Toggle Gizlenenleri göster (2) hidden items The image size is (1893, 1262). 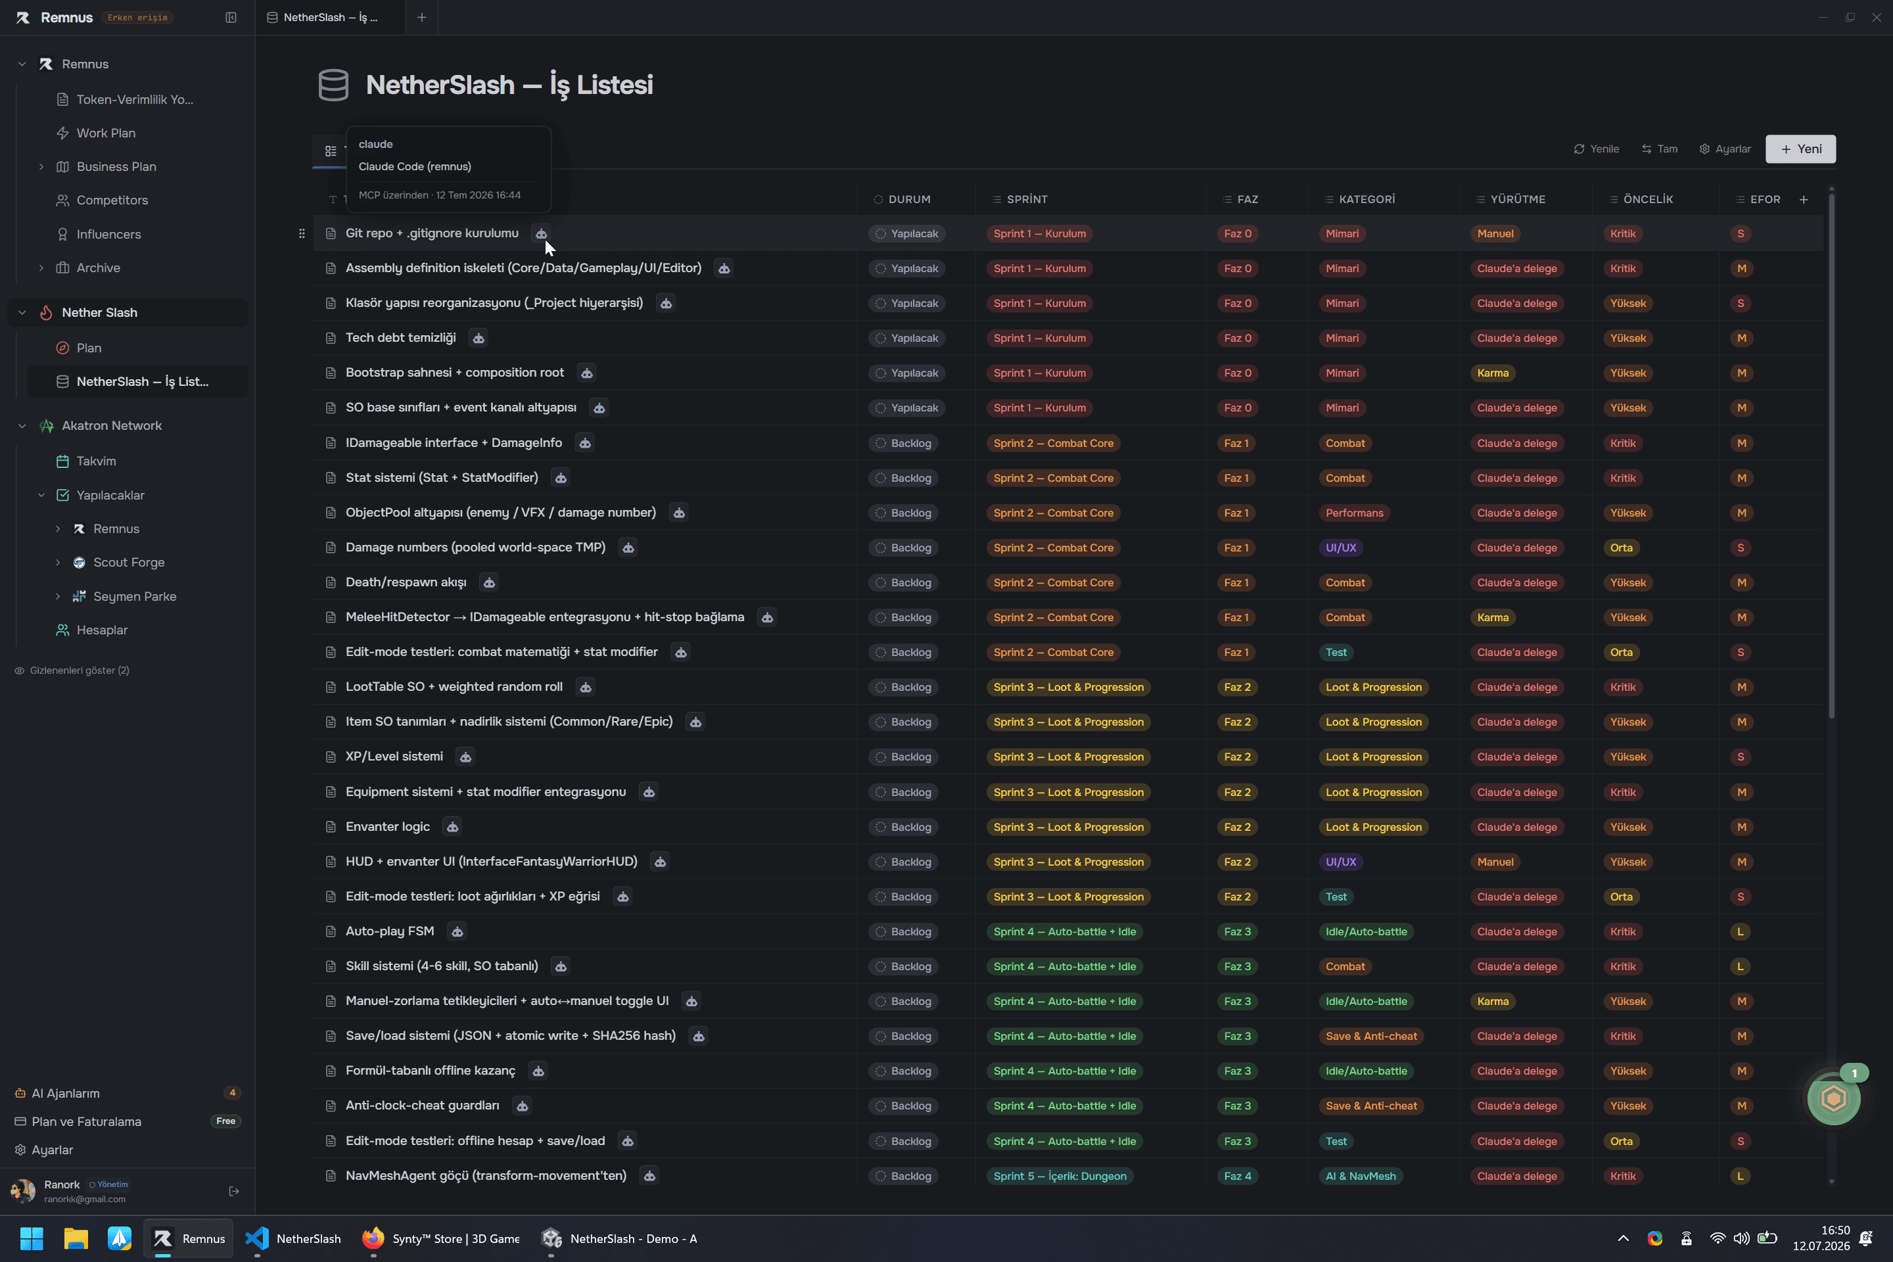coord(72,670)
